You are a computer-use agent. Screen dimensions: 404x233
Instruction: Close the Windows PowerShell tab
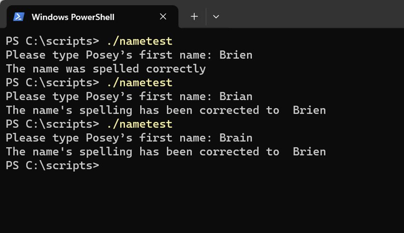[x=163, y=17]
